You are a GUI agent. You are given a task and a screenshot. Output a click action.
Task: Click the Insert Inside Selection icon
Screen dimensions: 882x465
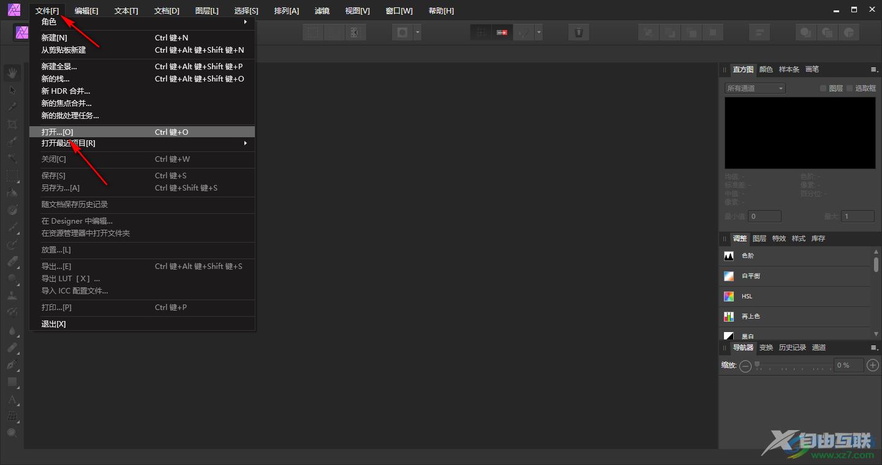(849, 32)
